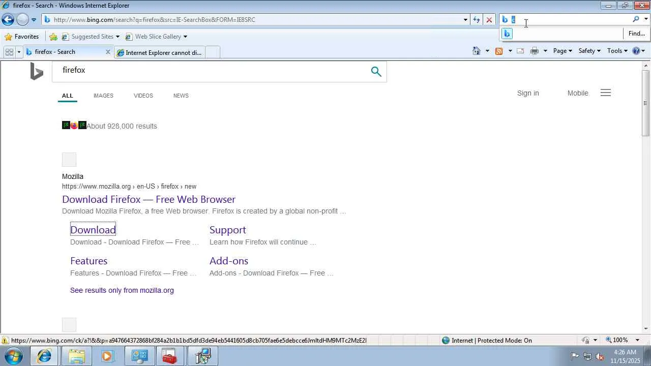Open the Safety menu
The height and width of the screenshot is (366, 651).
point(589,51)
